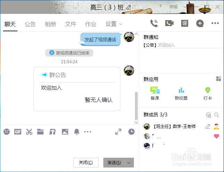This screenshot has height=172, width=224.
Task: Click the pink heart icon beside second member
Action: tap(216, 136)
